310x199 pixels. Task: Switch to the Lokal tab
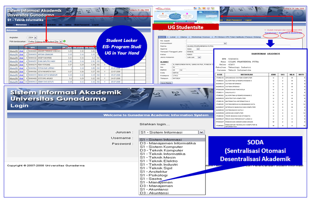173,37
